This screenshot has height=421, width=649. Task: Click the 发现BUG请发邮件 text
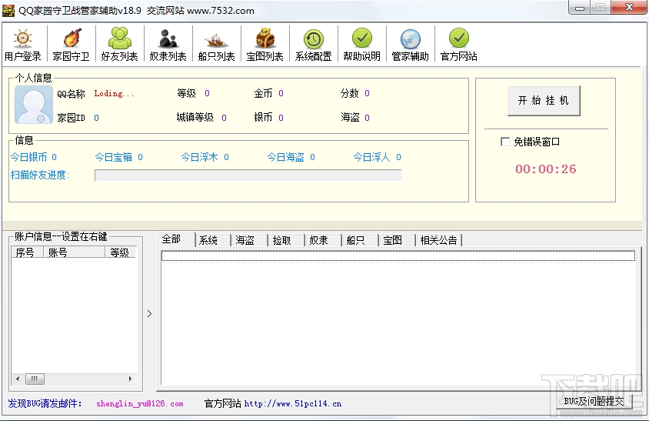[x=45, y=403]
